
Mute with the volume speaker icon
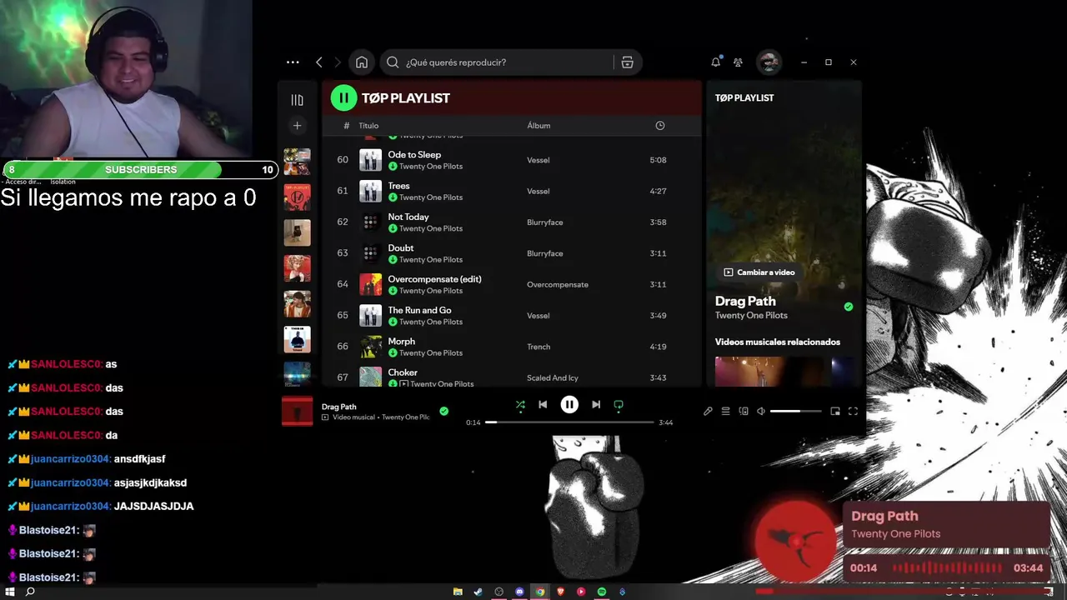760,411
